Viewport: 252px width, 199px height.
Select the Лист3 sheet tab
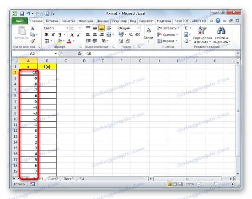69,179
